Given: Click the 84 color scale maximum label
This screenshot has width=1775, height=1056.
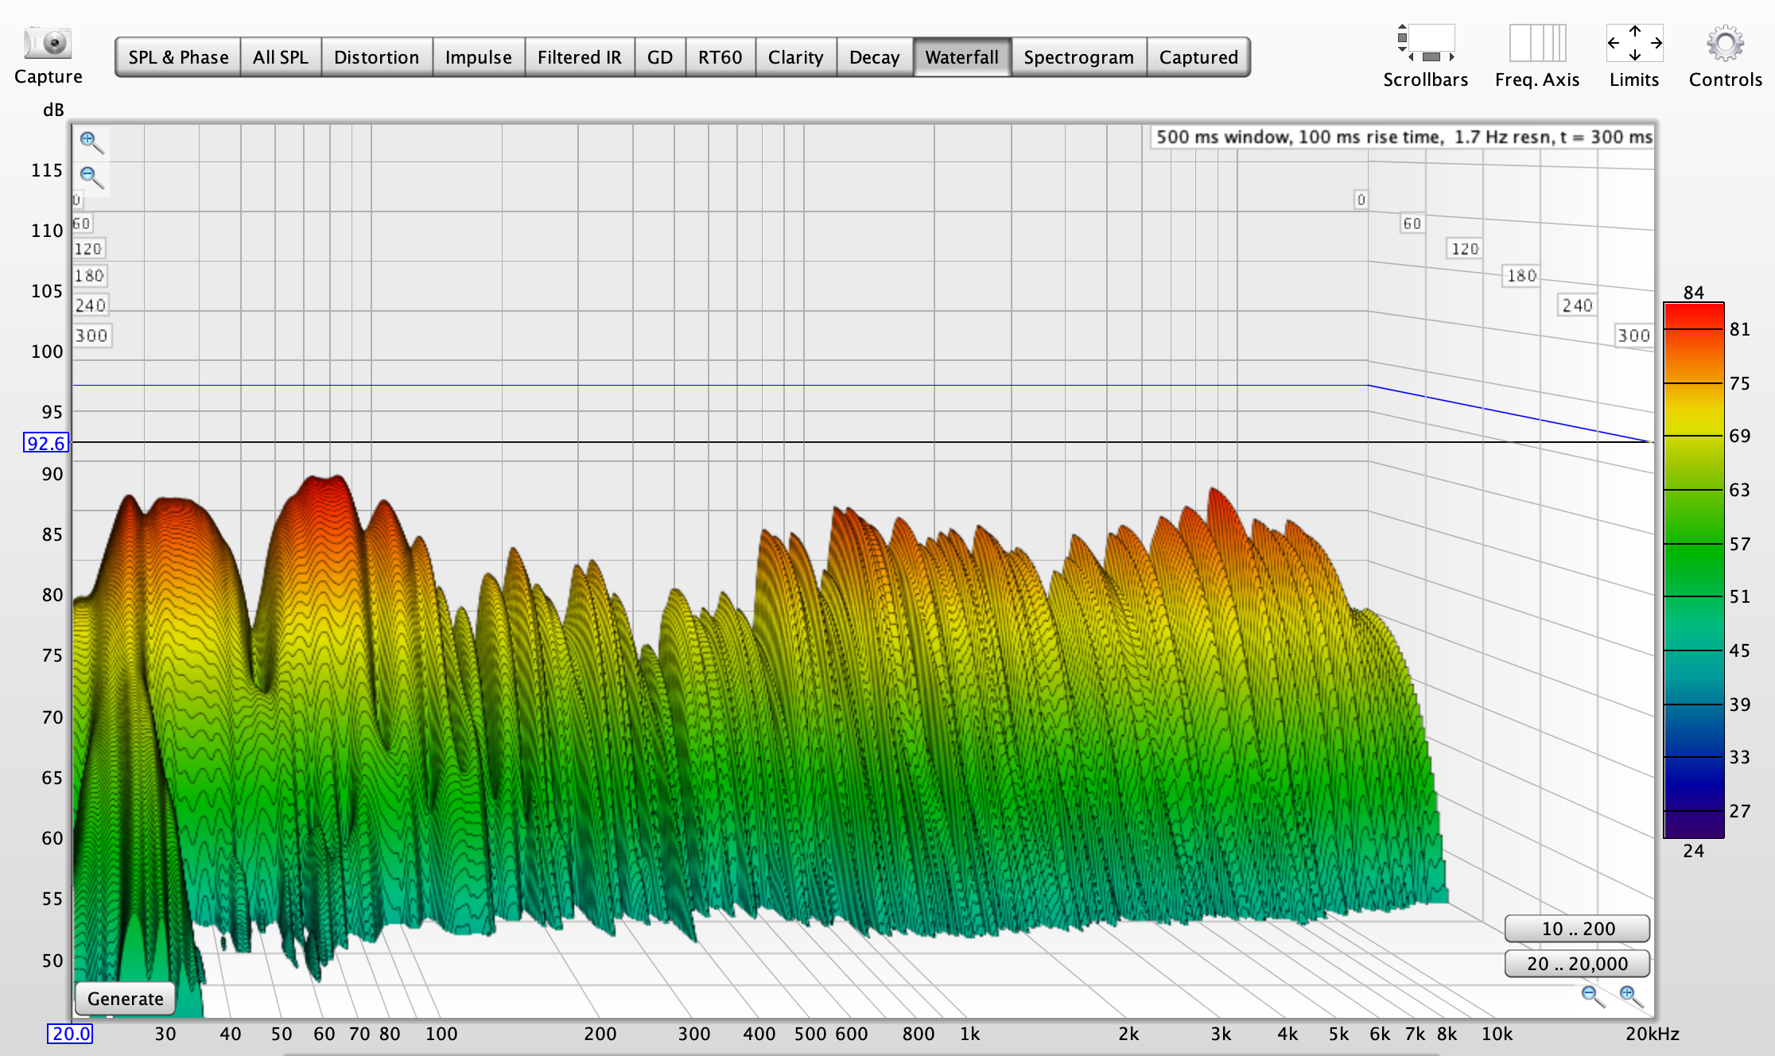Looking at the screenshot, I should coord(1694,293).
